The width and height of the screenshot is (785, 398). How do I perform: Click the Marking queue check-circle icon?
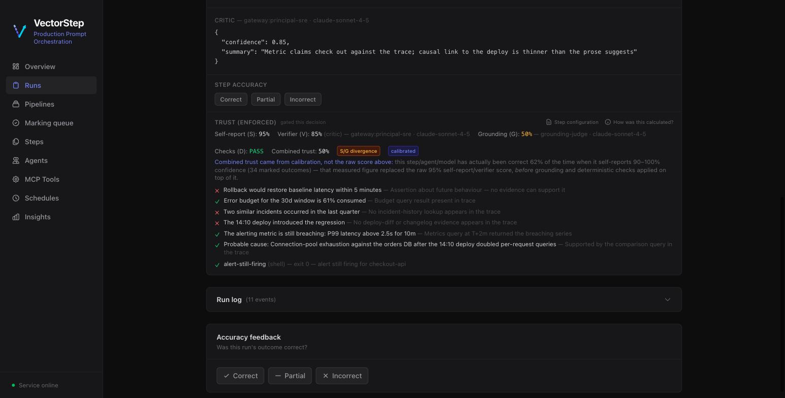coord(16,123)
